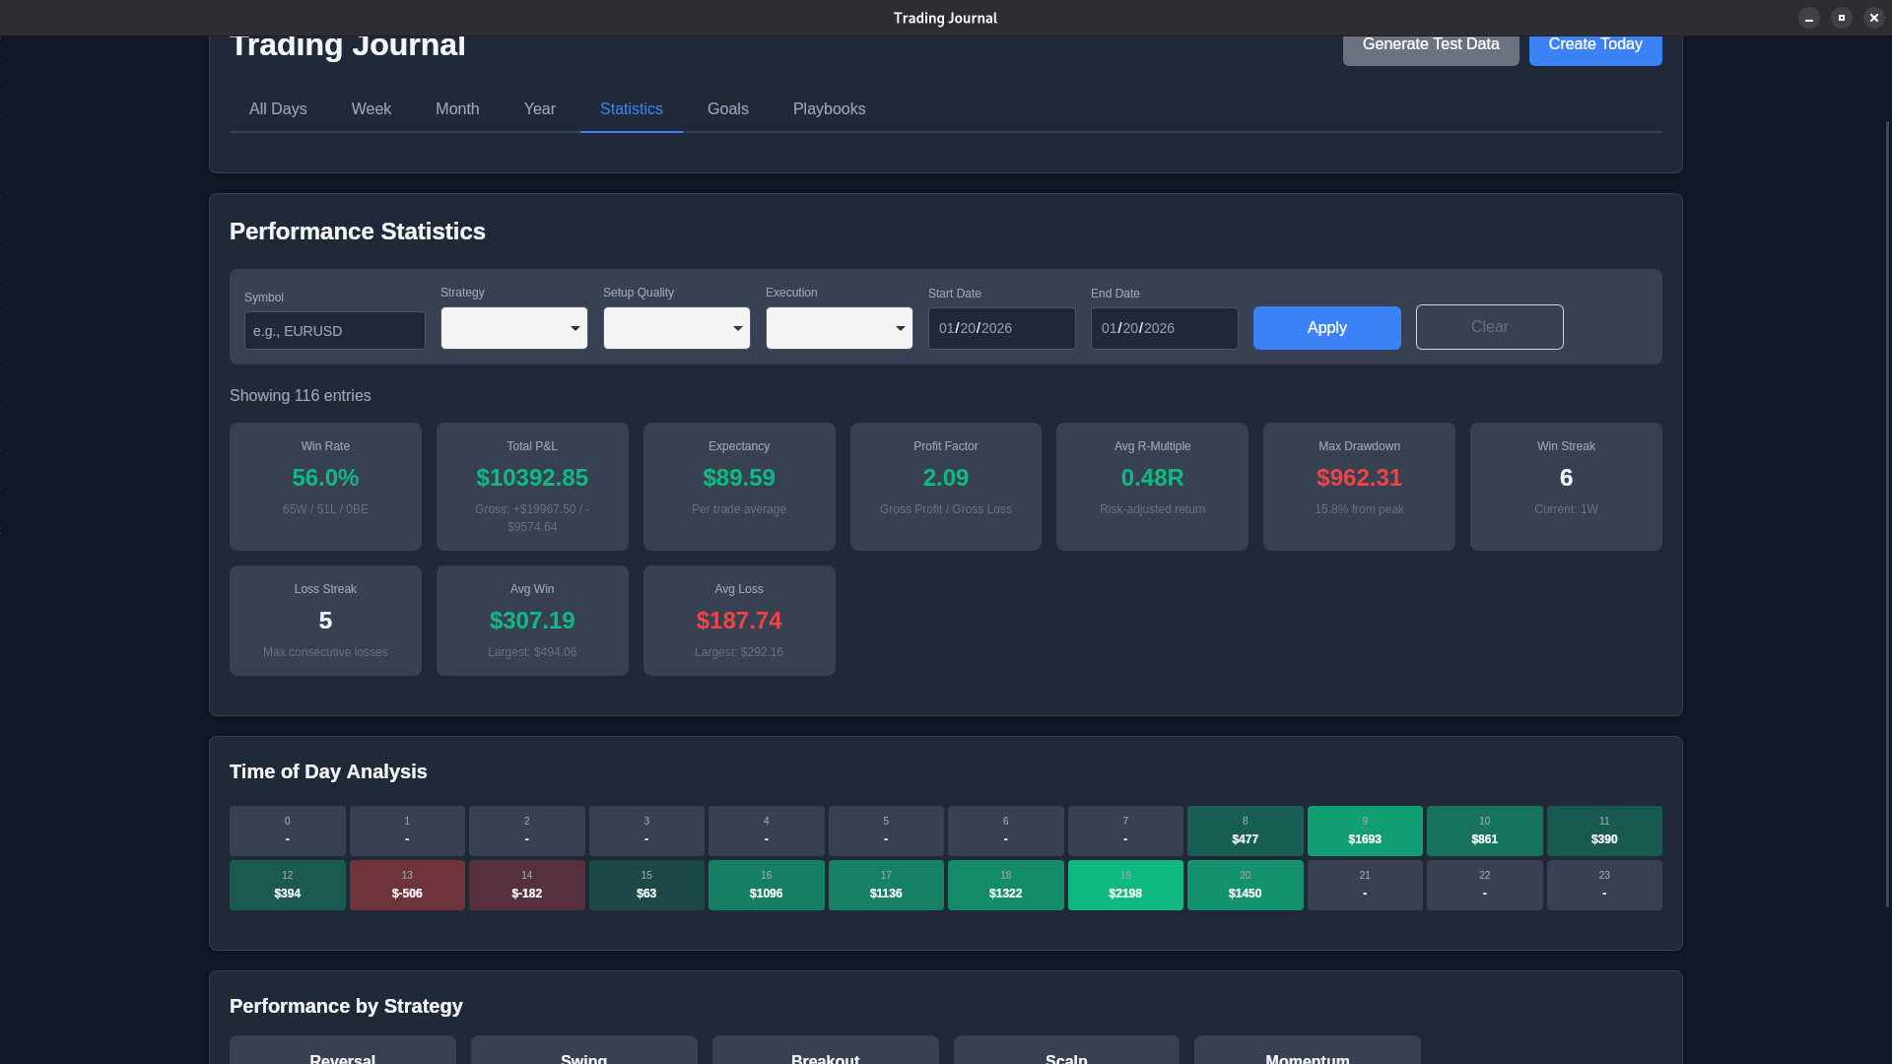Open the Strategy filter dropdown
This screenshot has height=1064, width=1892.
(513, 328)
